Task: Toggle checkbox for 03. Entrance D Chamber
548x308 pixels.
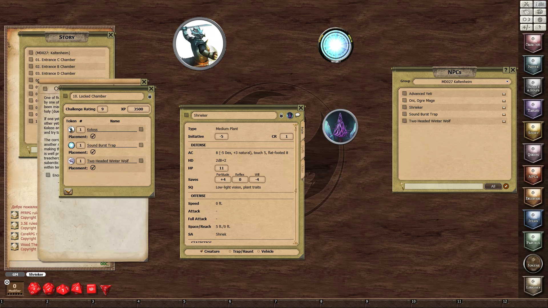Action: [x=31, y=73]
